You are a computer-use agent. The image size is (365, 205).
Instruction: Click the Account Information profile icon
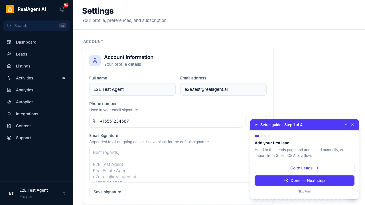pos(95,61)
